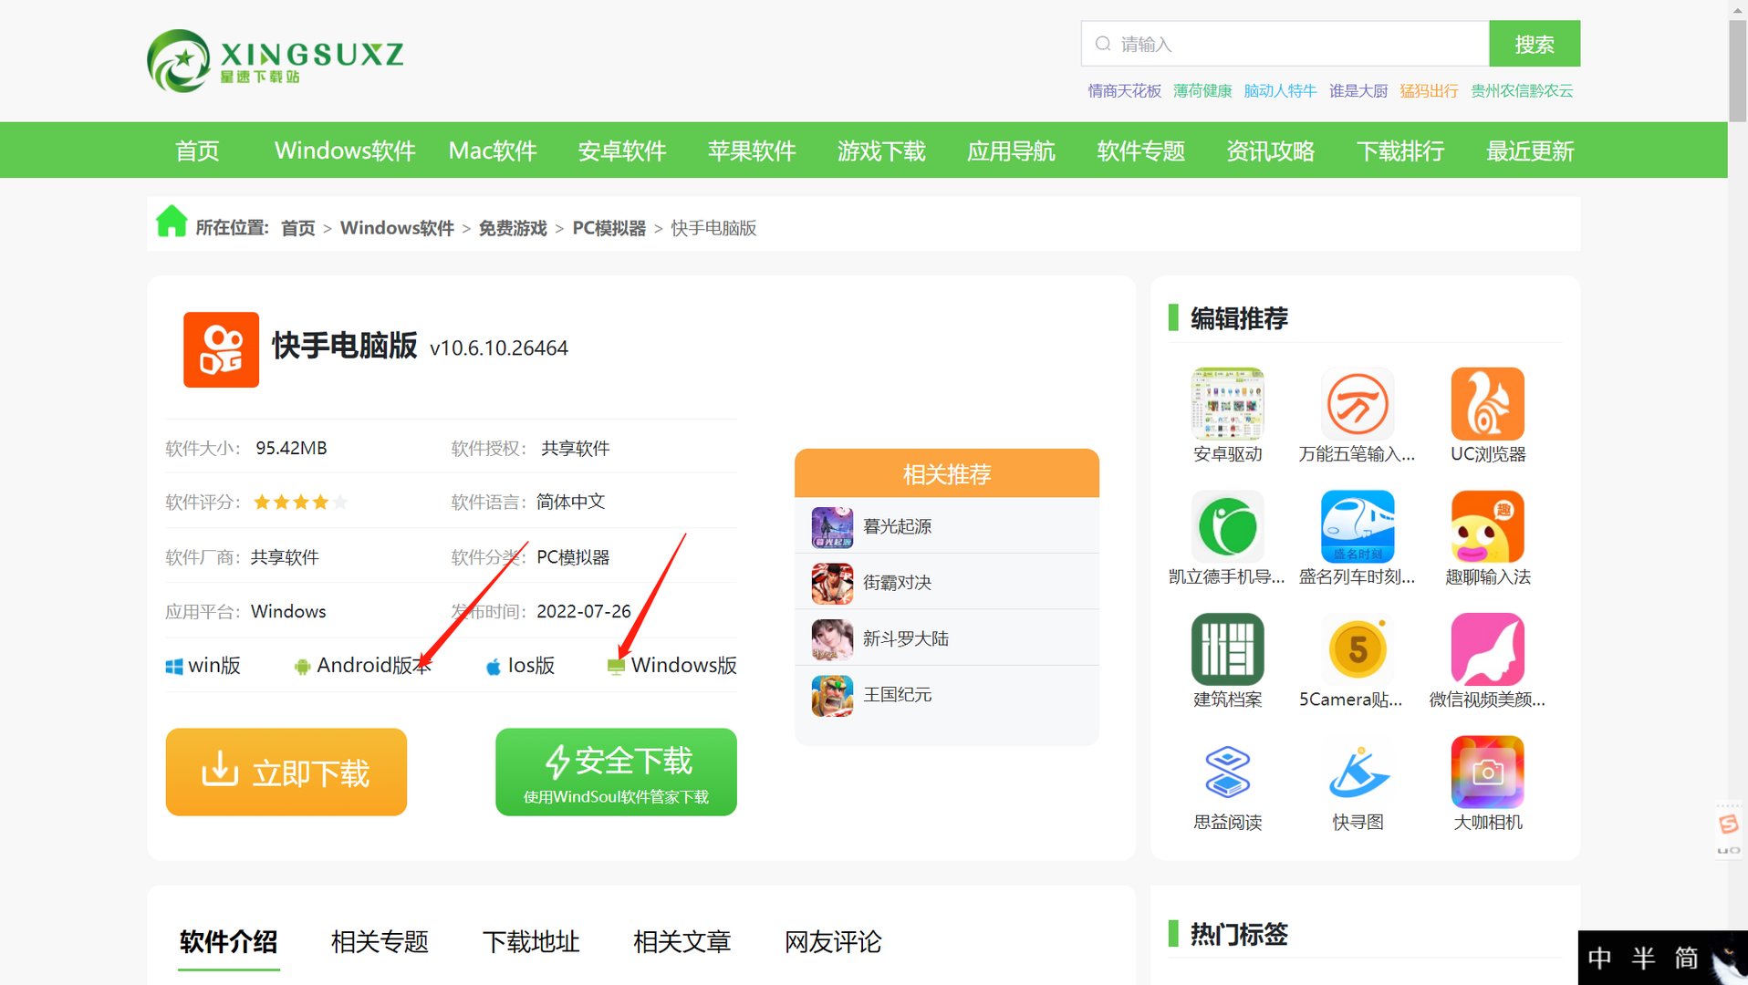Click the 安全下载 safe download button
This screenshot has width=1748, height=985.
(615, 772)
